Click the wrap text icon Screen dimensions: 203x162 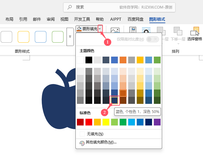click(146, 30)
